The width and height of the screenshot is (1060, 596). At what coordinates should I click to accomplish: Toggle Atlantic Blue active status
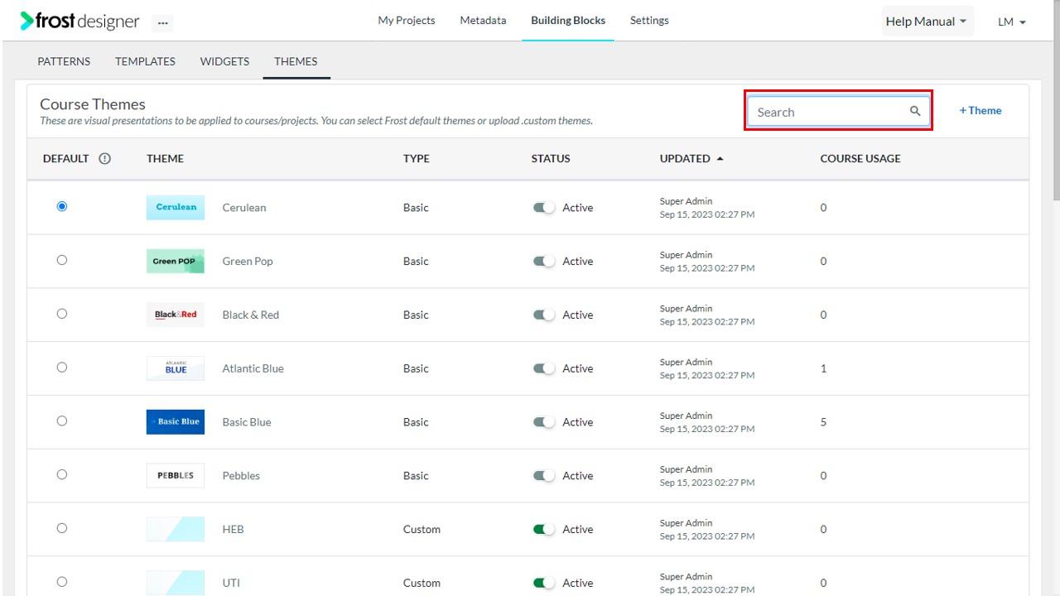click(x=544, y=368)
